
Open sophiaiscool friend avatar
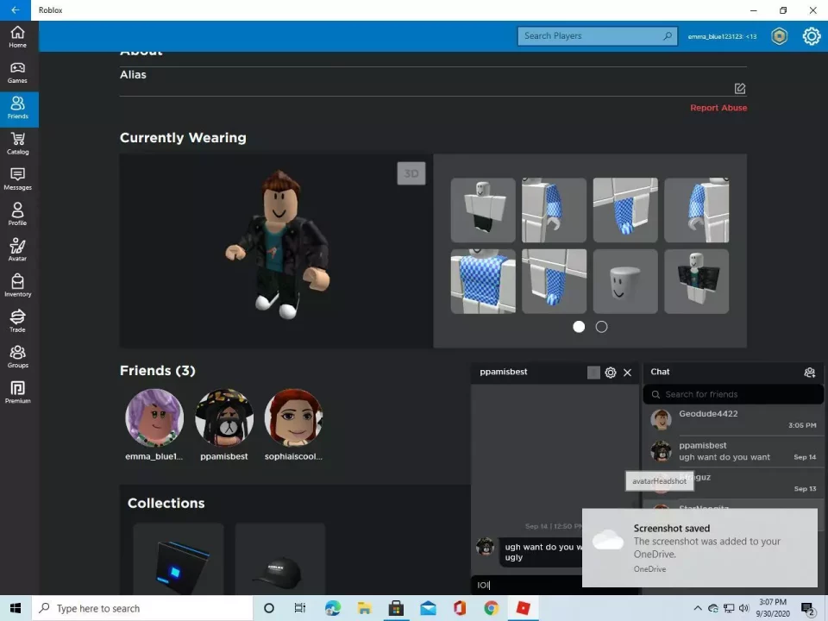[x=293, y=417]
